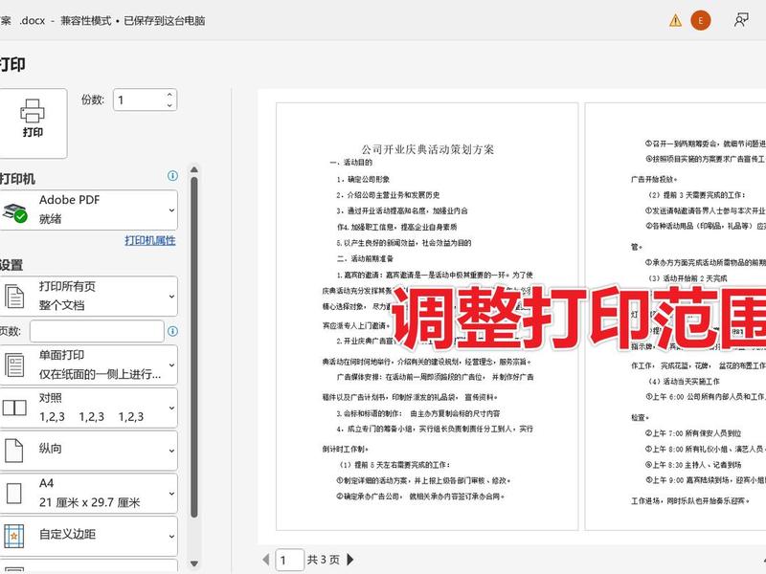
Task: Open the orange account avatar E
Action: point(701,20)
